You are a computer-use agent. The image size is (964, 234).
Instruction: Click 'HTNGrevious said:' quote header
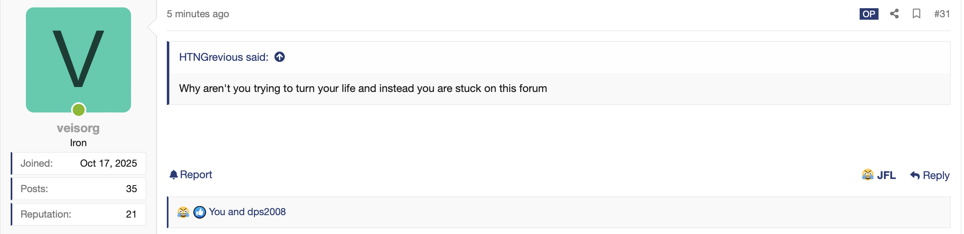pyautogui.click(x=224, y=57)
